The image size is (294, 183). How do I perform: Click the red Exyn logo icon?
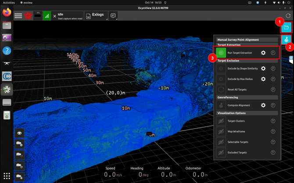(28, 16)
